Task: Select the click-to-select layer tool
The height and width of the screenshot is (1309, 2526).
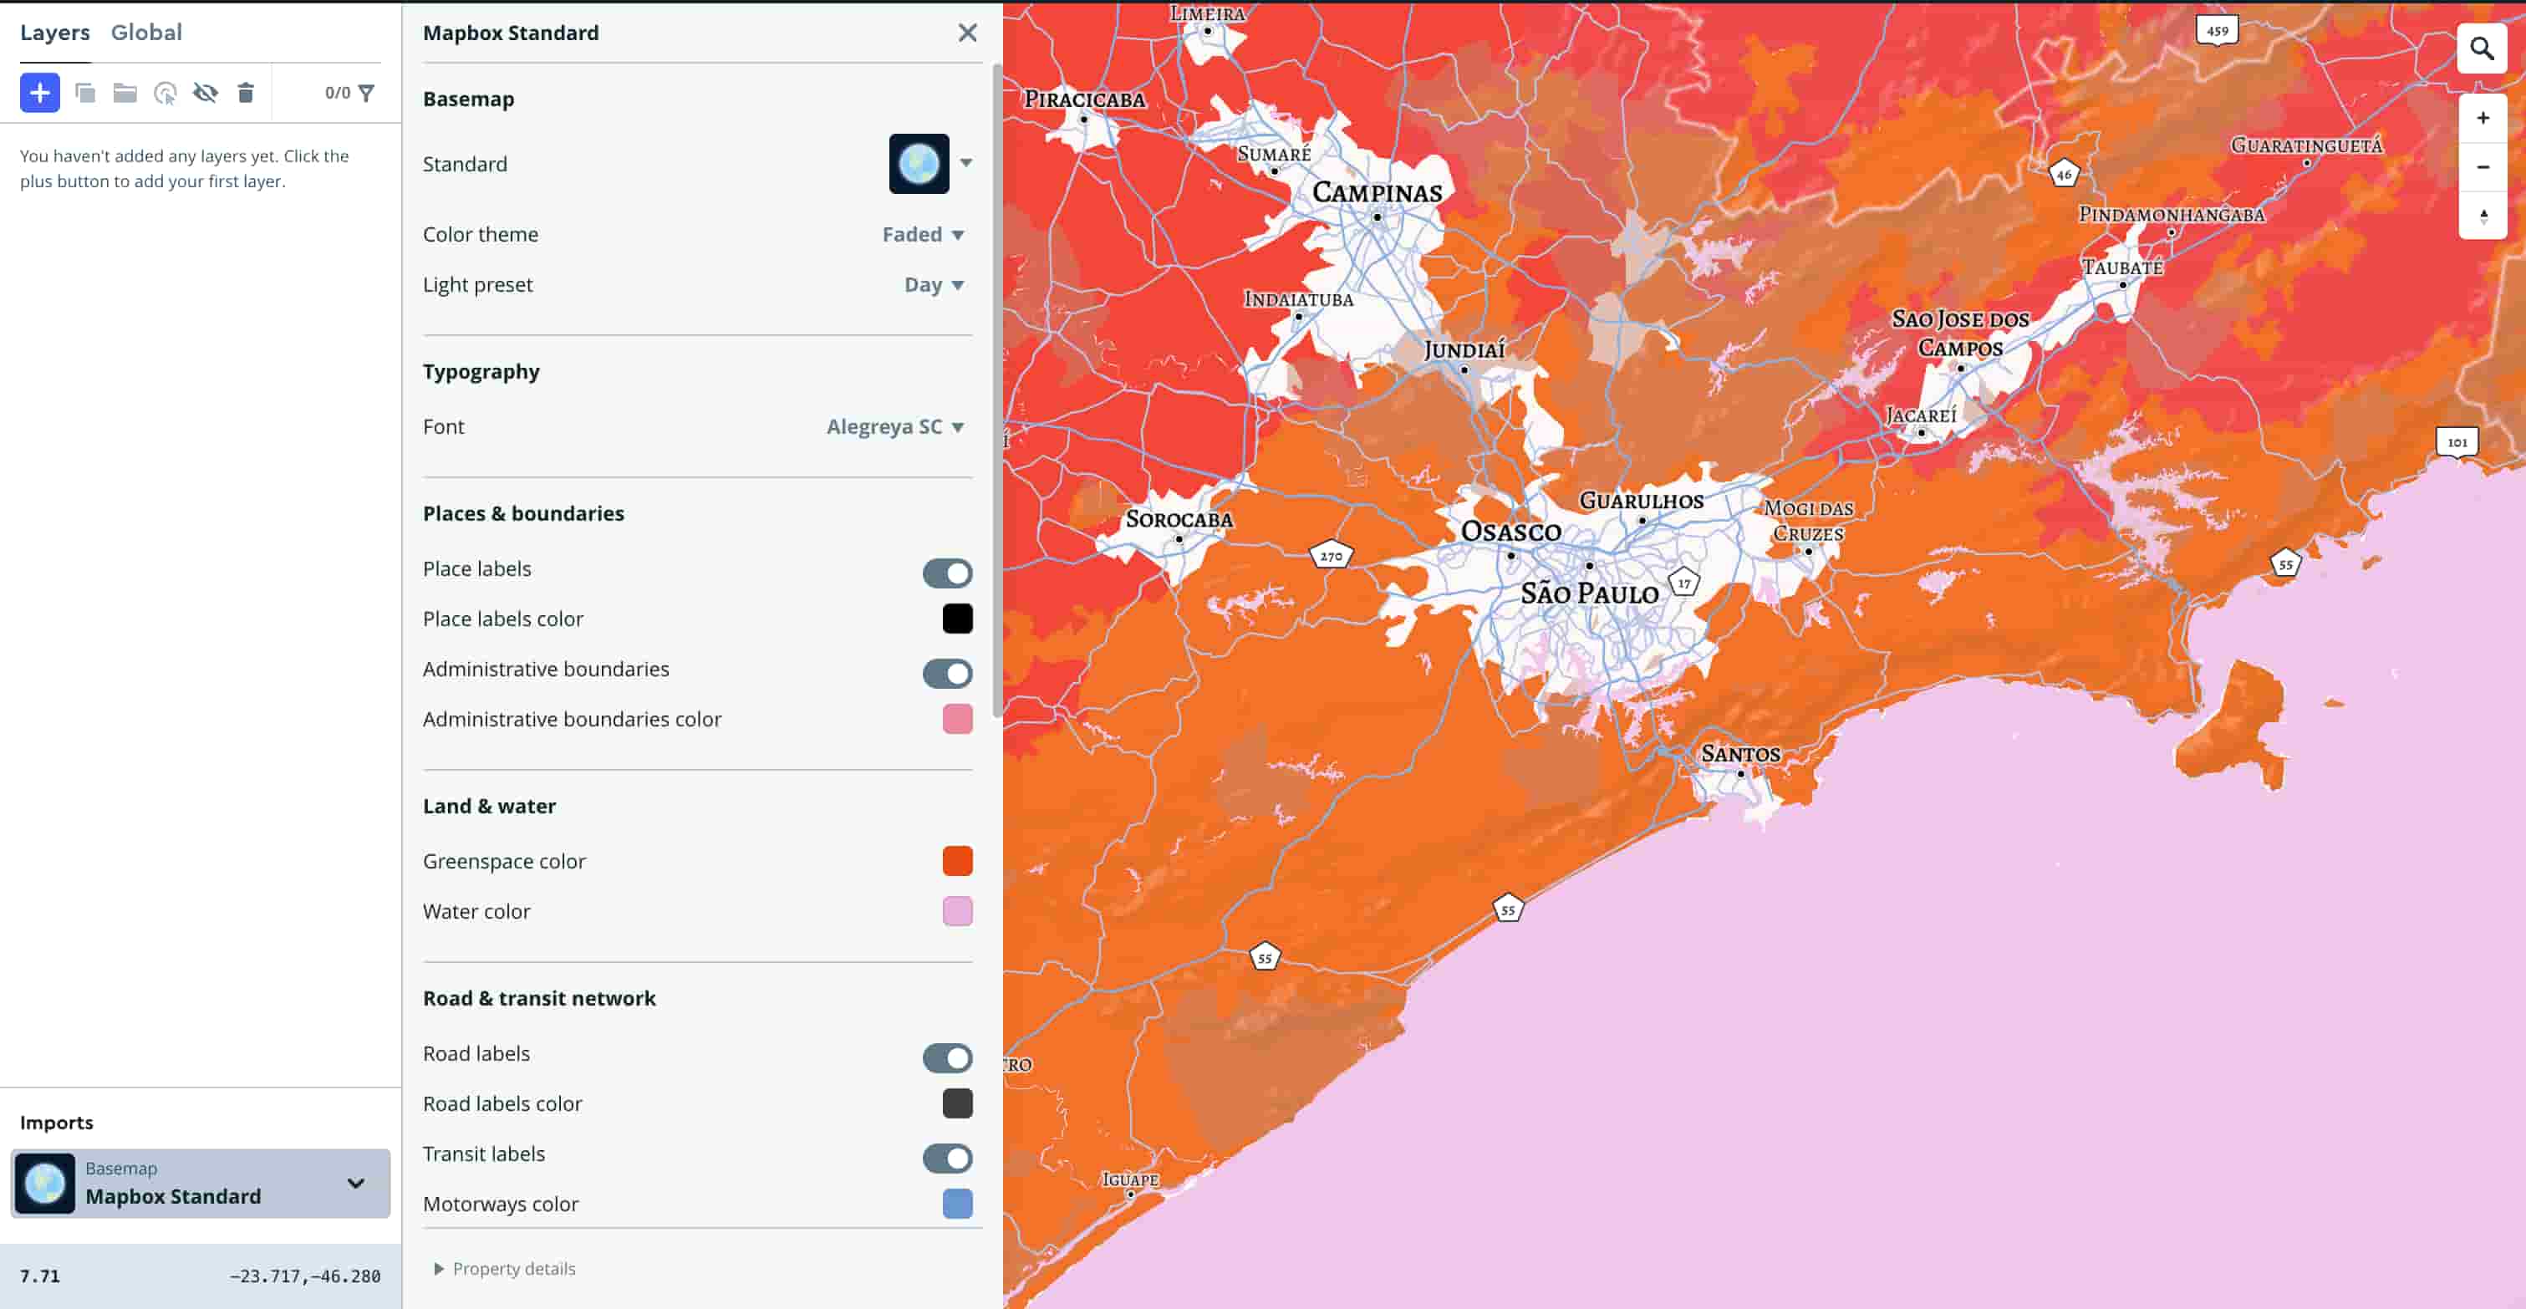Action: (x=165, y=92)
